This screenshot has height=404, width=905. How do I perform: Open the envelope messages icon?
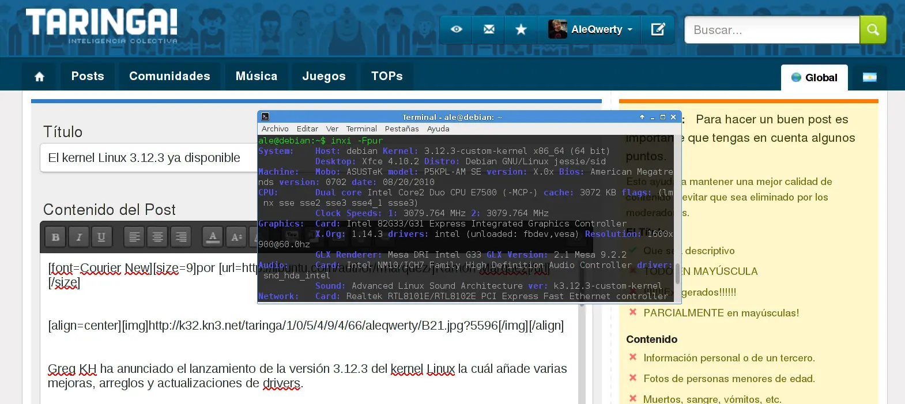pyautogui.click(x=489, y=29)
